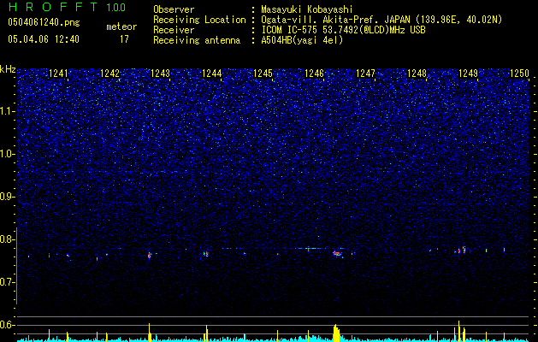Click the 1.1 frequency axis label

coord(7,111)
